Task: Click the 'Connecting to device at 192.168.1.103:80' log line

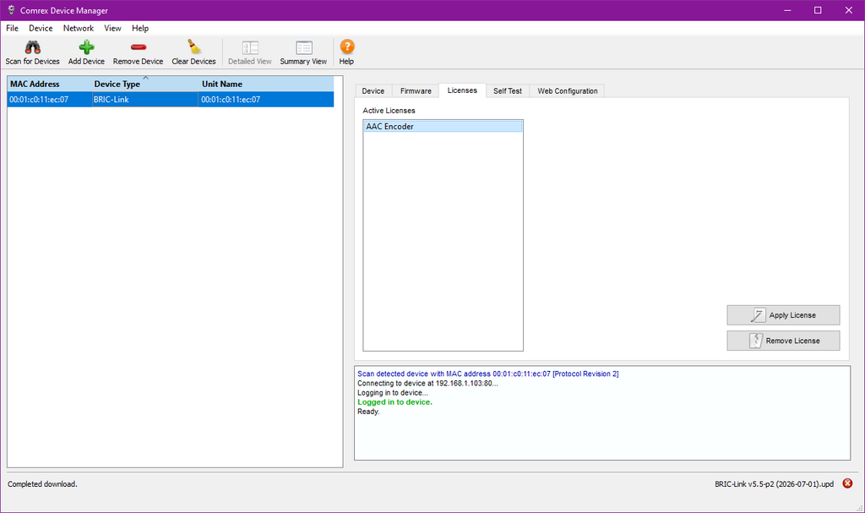Action: coord(427,383)
